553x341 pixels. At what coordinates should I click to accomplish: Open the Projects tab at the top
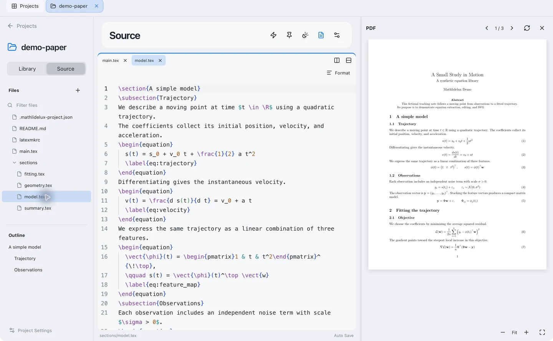(25, 6)
